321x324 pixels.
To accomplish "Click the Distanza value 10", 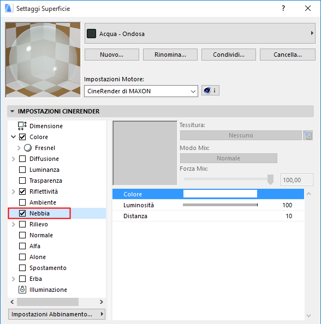I will pos(289,216).
